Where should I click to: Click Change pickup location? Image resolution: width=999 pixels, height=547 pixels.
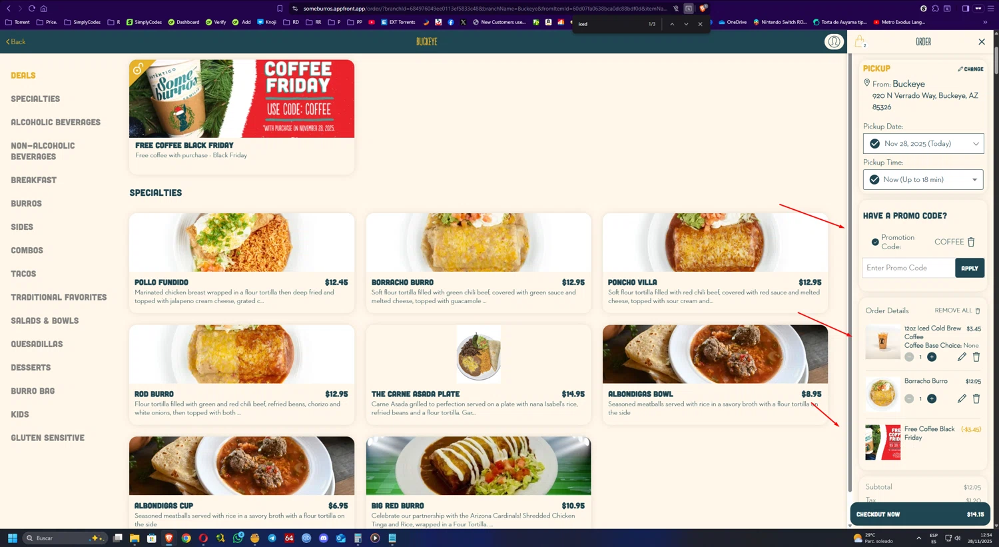coord(970,69)
